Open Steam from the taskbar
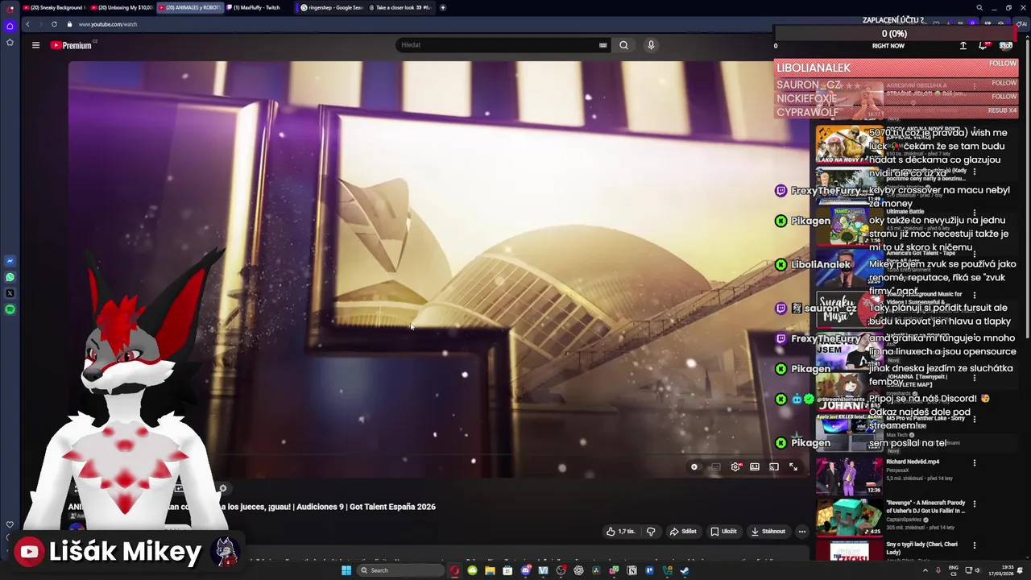The image size is (1031, 580). 684,570
